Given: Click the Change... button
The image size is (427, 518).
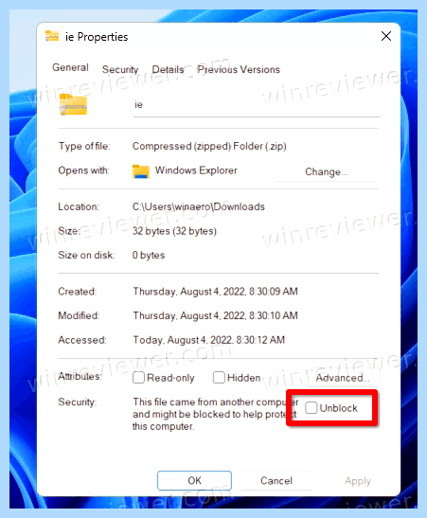Looking at the screenshot, I should [x=327, y=171].
